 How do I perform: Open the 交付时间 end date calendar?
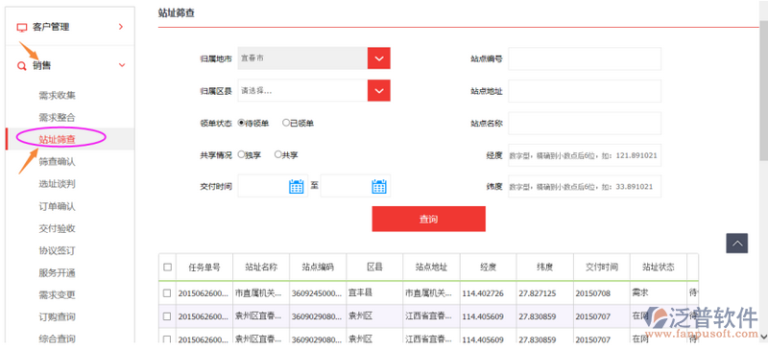[x=379, y=186]
